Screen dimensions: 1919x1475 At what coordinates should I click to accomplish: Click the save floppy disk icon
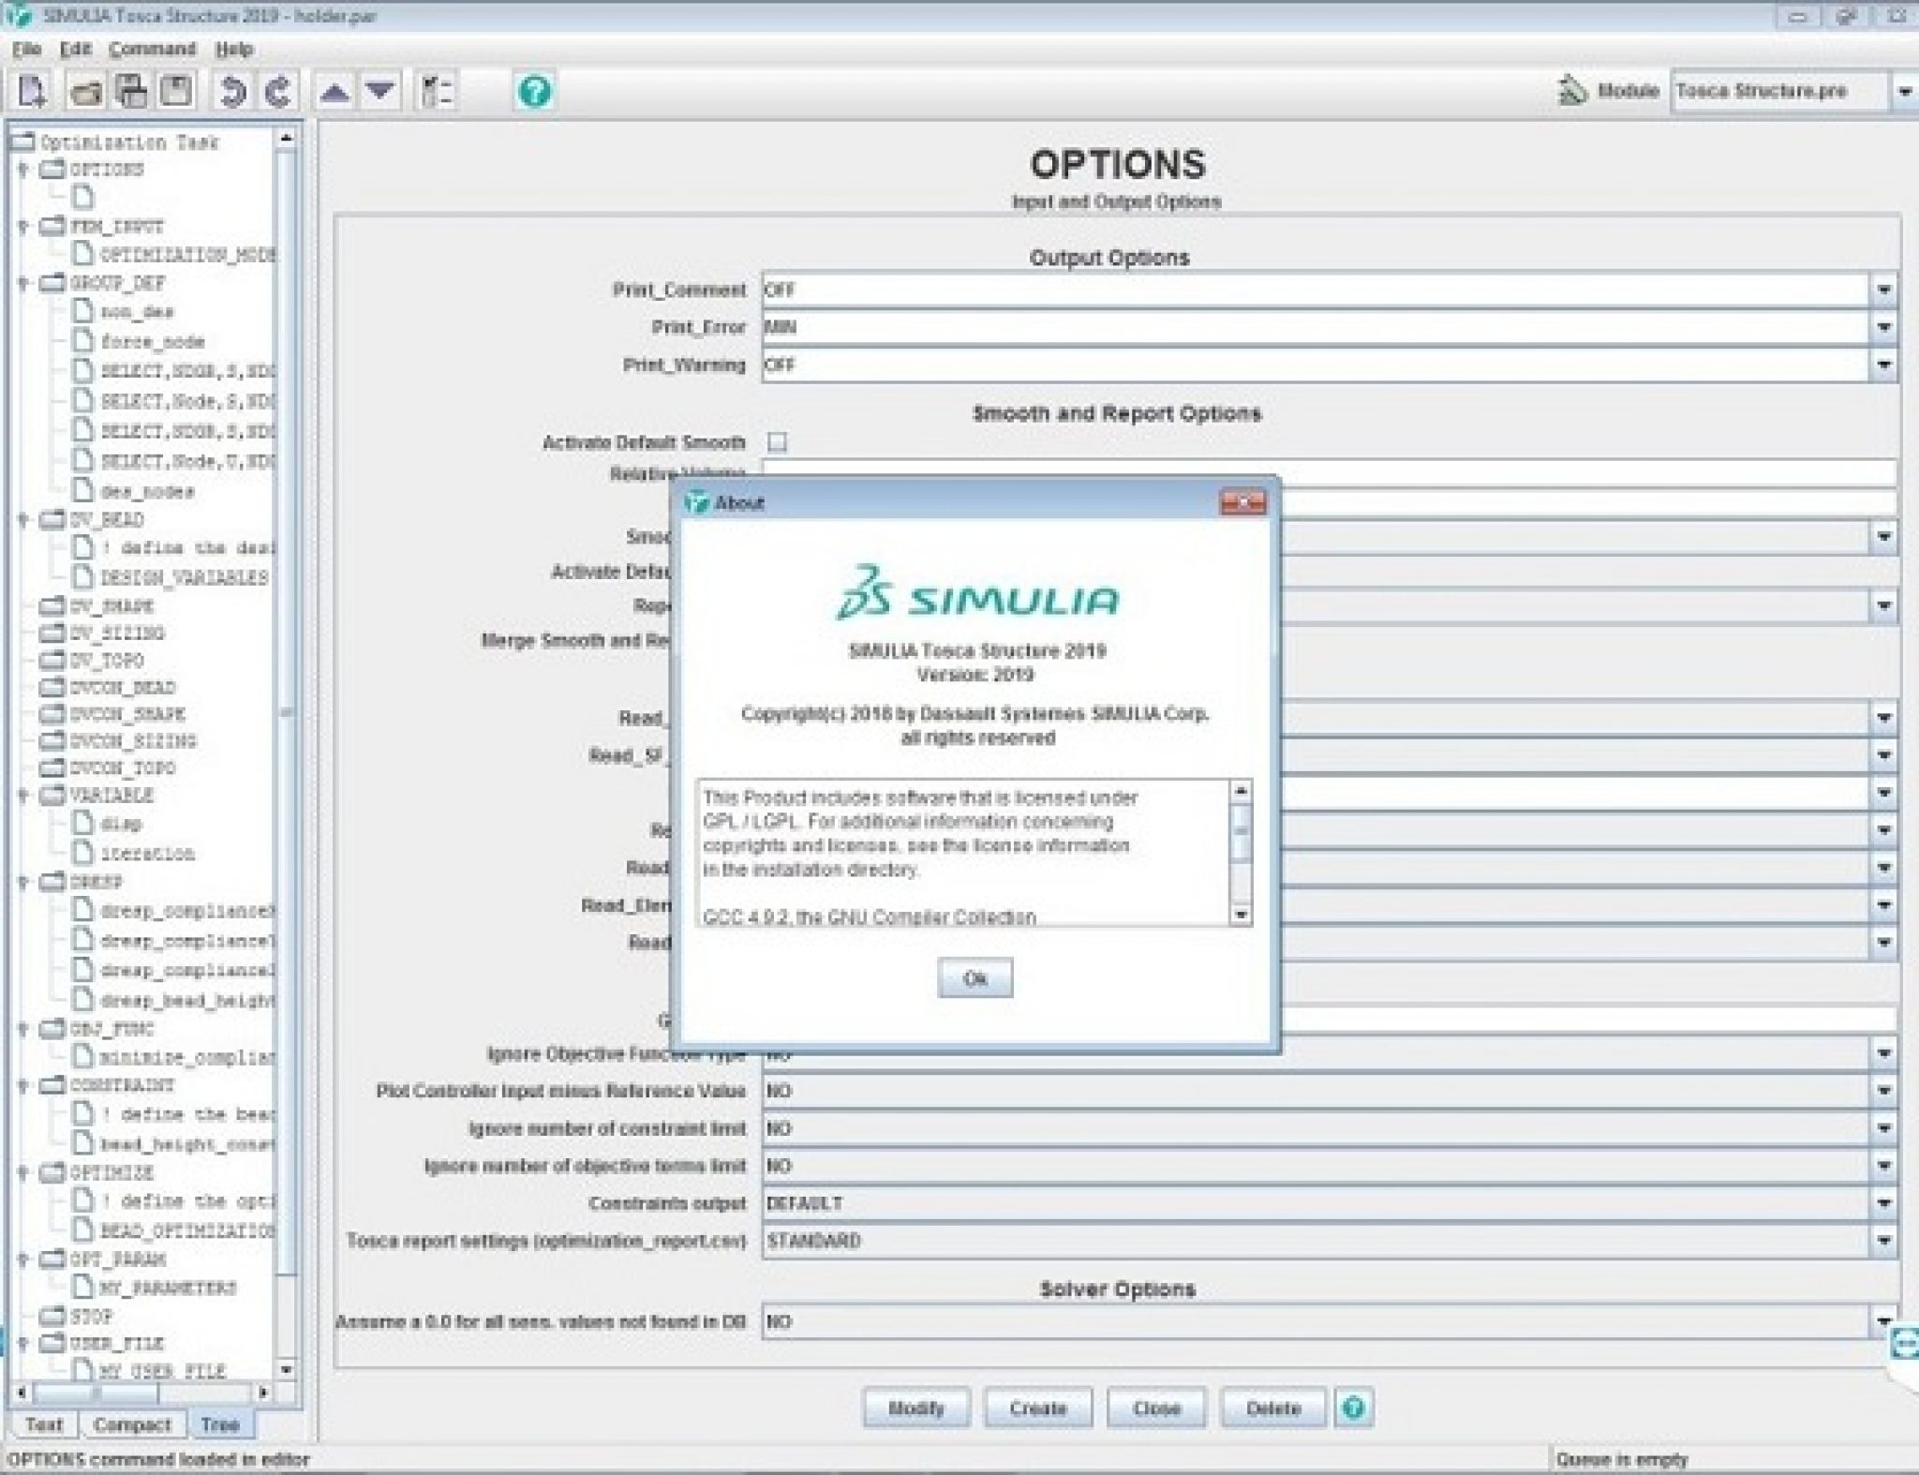[176, 91]
